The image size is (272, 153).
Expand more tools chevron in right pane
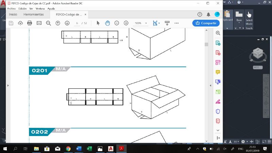pyautogui.click(x=218, y=130)
